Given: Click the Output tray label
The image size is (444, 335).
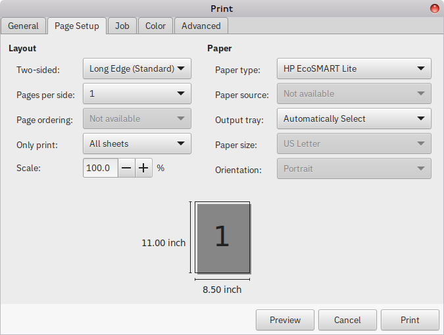Looking at the screenshot, I should (239, 120).
